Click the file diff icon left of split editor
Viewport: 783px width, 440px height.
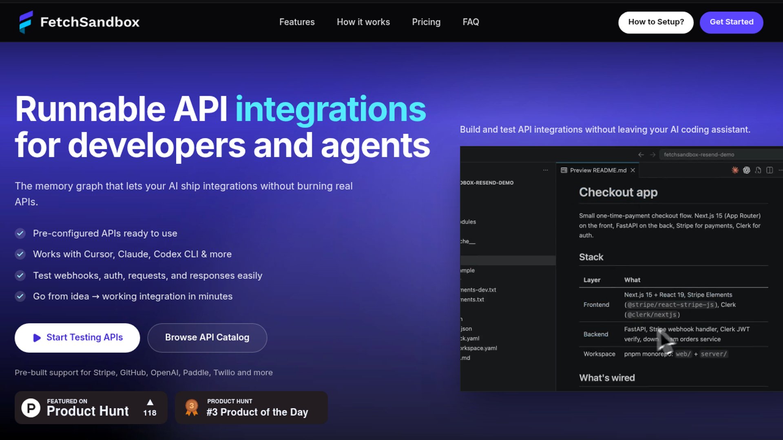tap(758, 170)
